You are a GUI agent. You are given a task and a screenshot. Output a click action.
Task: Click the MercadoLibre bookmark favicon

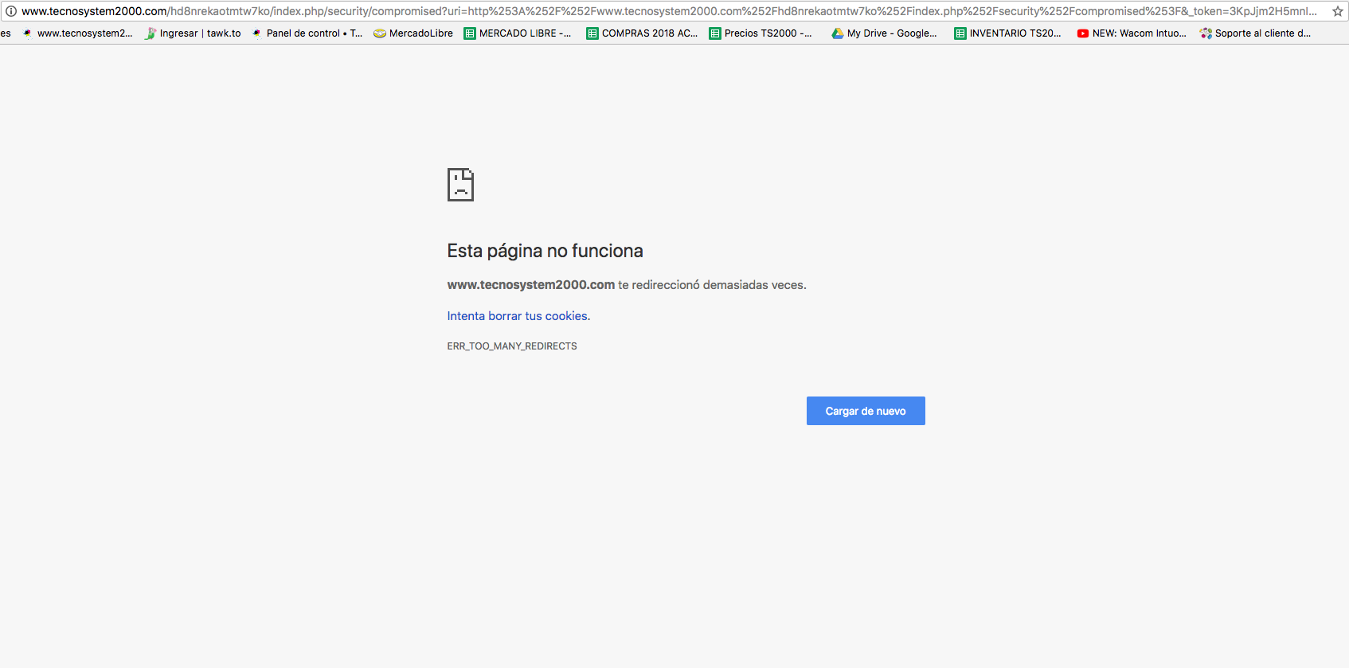coord(380,33)
